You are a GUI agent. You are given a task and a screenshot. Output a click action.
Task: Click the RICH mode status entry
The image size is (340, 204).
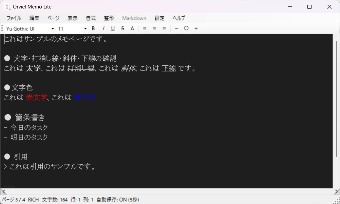tap(33, 200)
